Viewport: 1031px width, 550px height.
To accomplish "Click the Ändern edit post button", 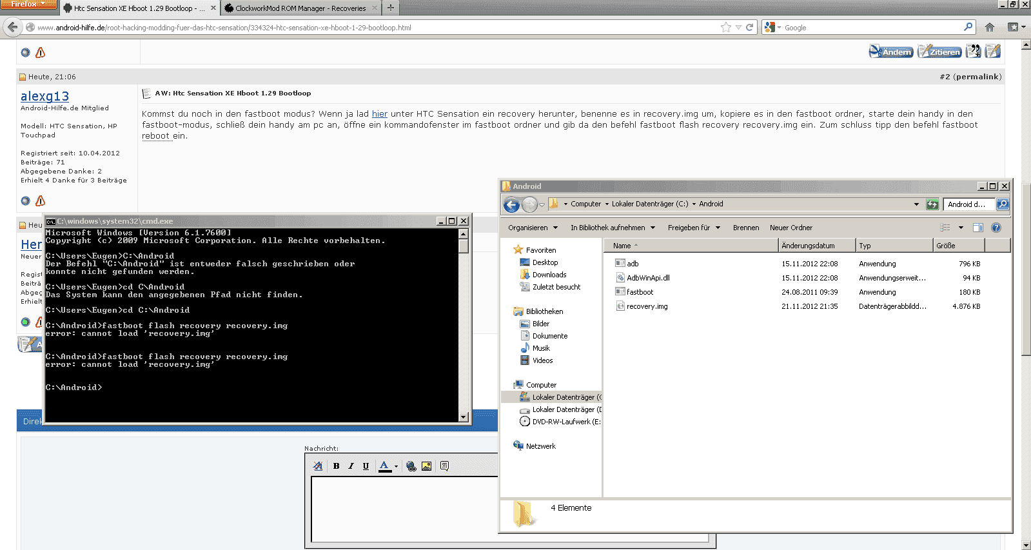I will [x=891, y=52].
